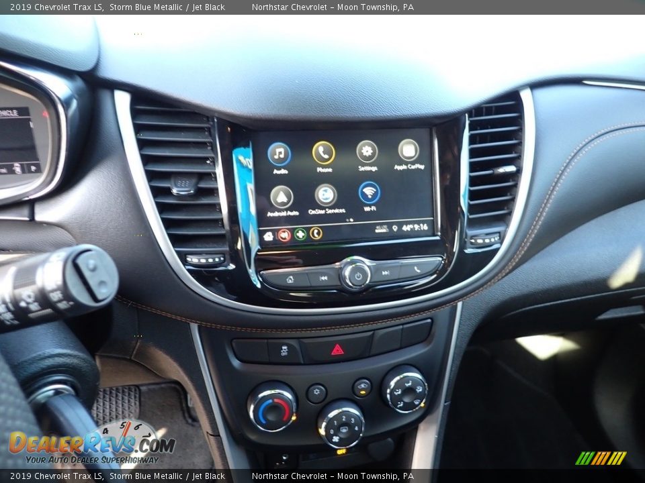
Task: Activate the red hazard triangle button
Action: click(x=337, y=350)
